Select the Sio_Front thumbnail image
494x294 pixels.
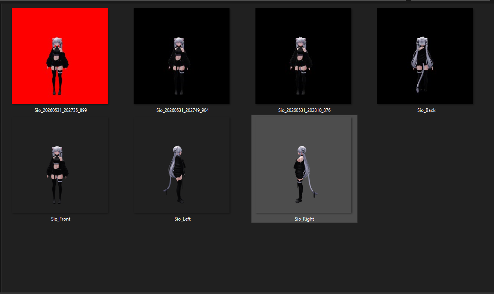[x=60, y=165]
